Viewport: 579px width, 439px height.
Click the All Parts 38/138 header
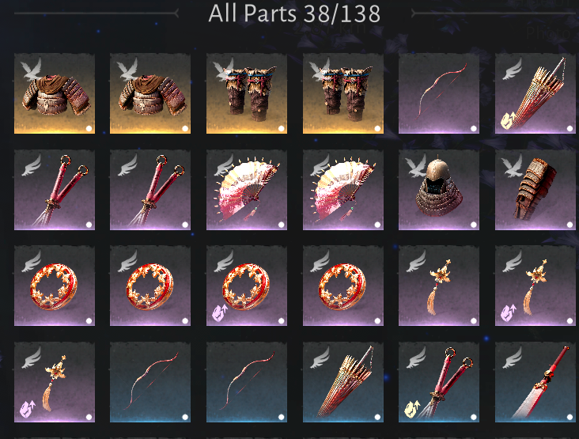294,13
